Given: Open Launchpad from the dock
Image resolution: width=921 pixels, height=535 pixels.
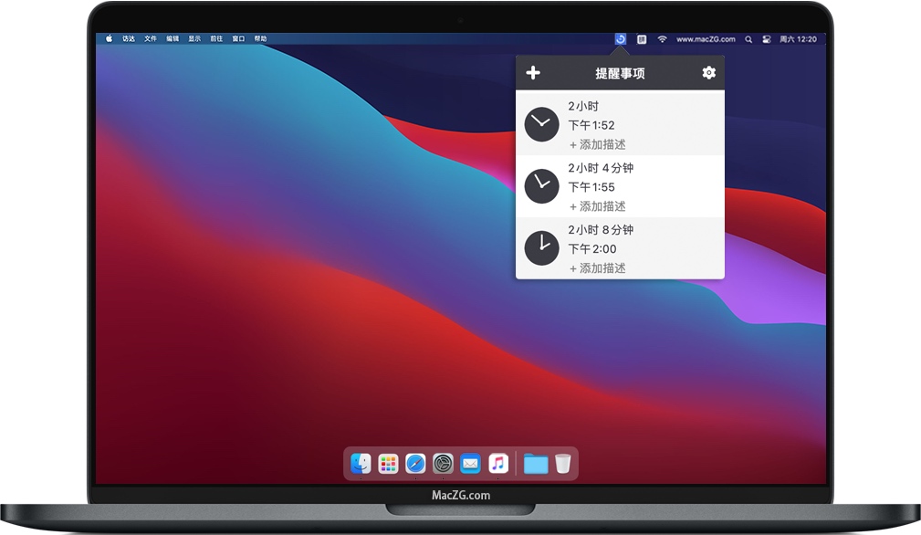Looking at the screenshot, I should click(x=389, y=464).
